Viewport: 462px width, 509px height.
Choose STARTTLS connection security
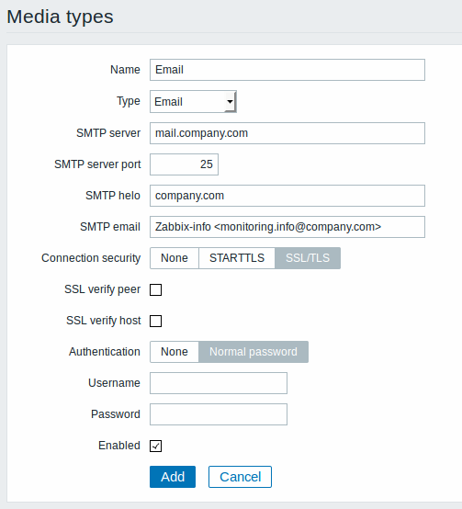tap(237, 258)
